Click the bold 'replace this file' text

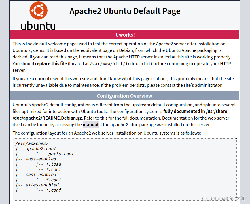click(x=51, y=63)
